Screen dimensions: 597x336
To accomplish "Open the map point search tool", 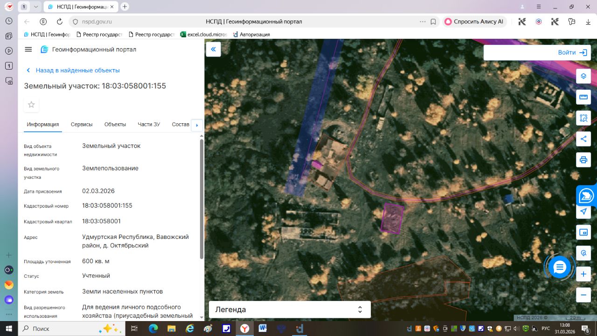I will point(583,253).
